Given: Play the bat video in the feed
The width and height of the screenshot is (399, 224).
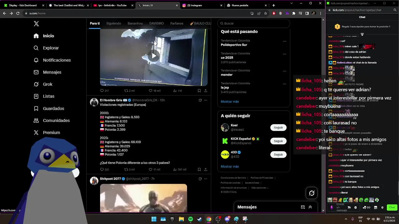Looking at the screenshot, I should pos(154,56).
